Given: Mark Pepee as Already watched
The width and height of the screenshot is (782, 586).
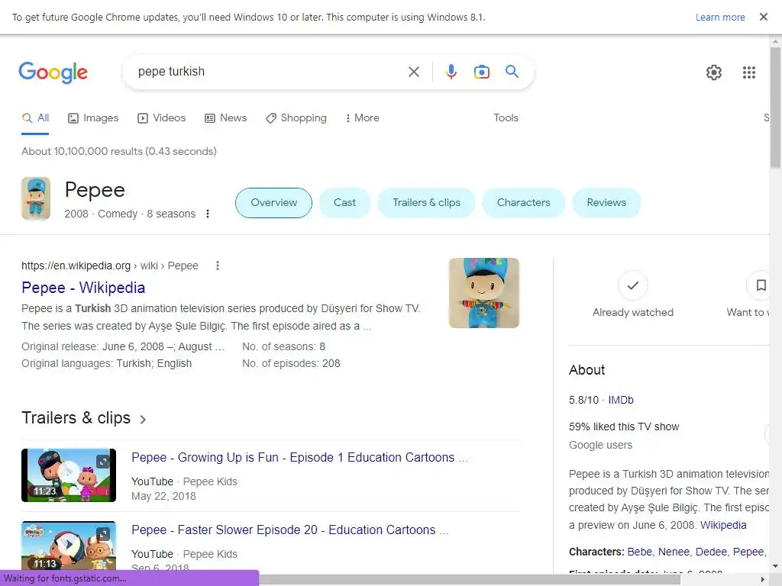Looking at the screenshot, I should pos(632,285).
